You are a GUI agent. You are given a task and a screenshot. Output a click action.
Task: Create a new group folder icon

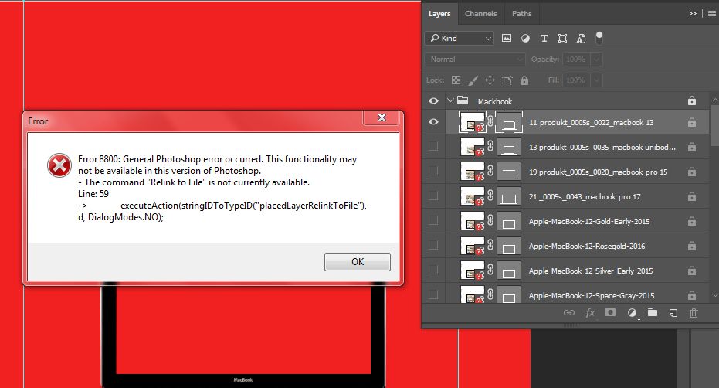click(x=652, y=313)
